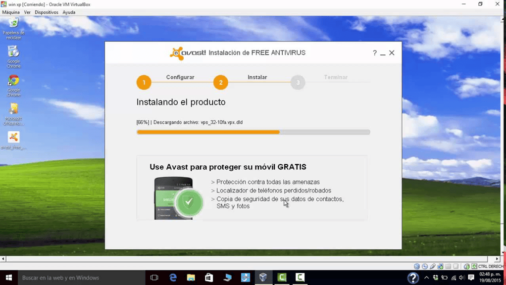Screen dimensions: 506x285
Task: Click step 3 Terminar circle
Action: 298,83
